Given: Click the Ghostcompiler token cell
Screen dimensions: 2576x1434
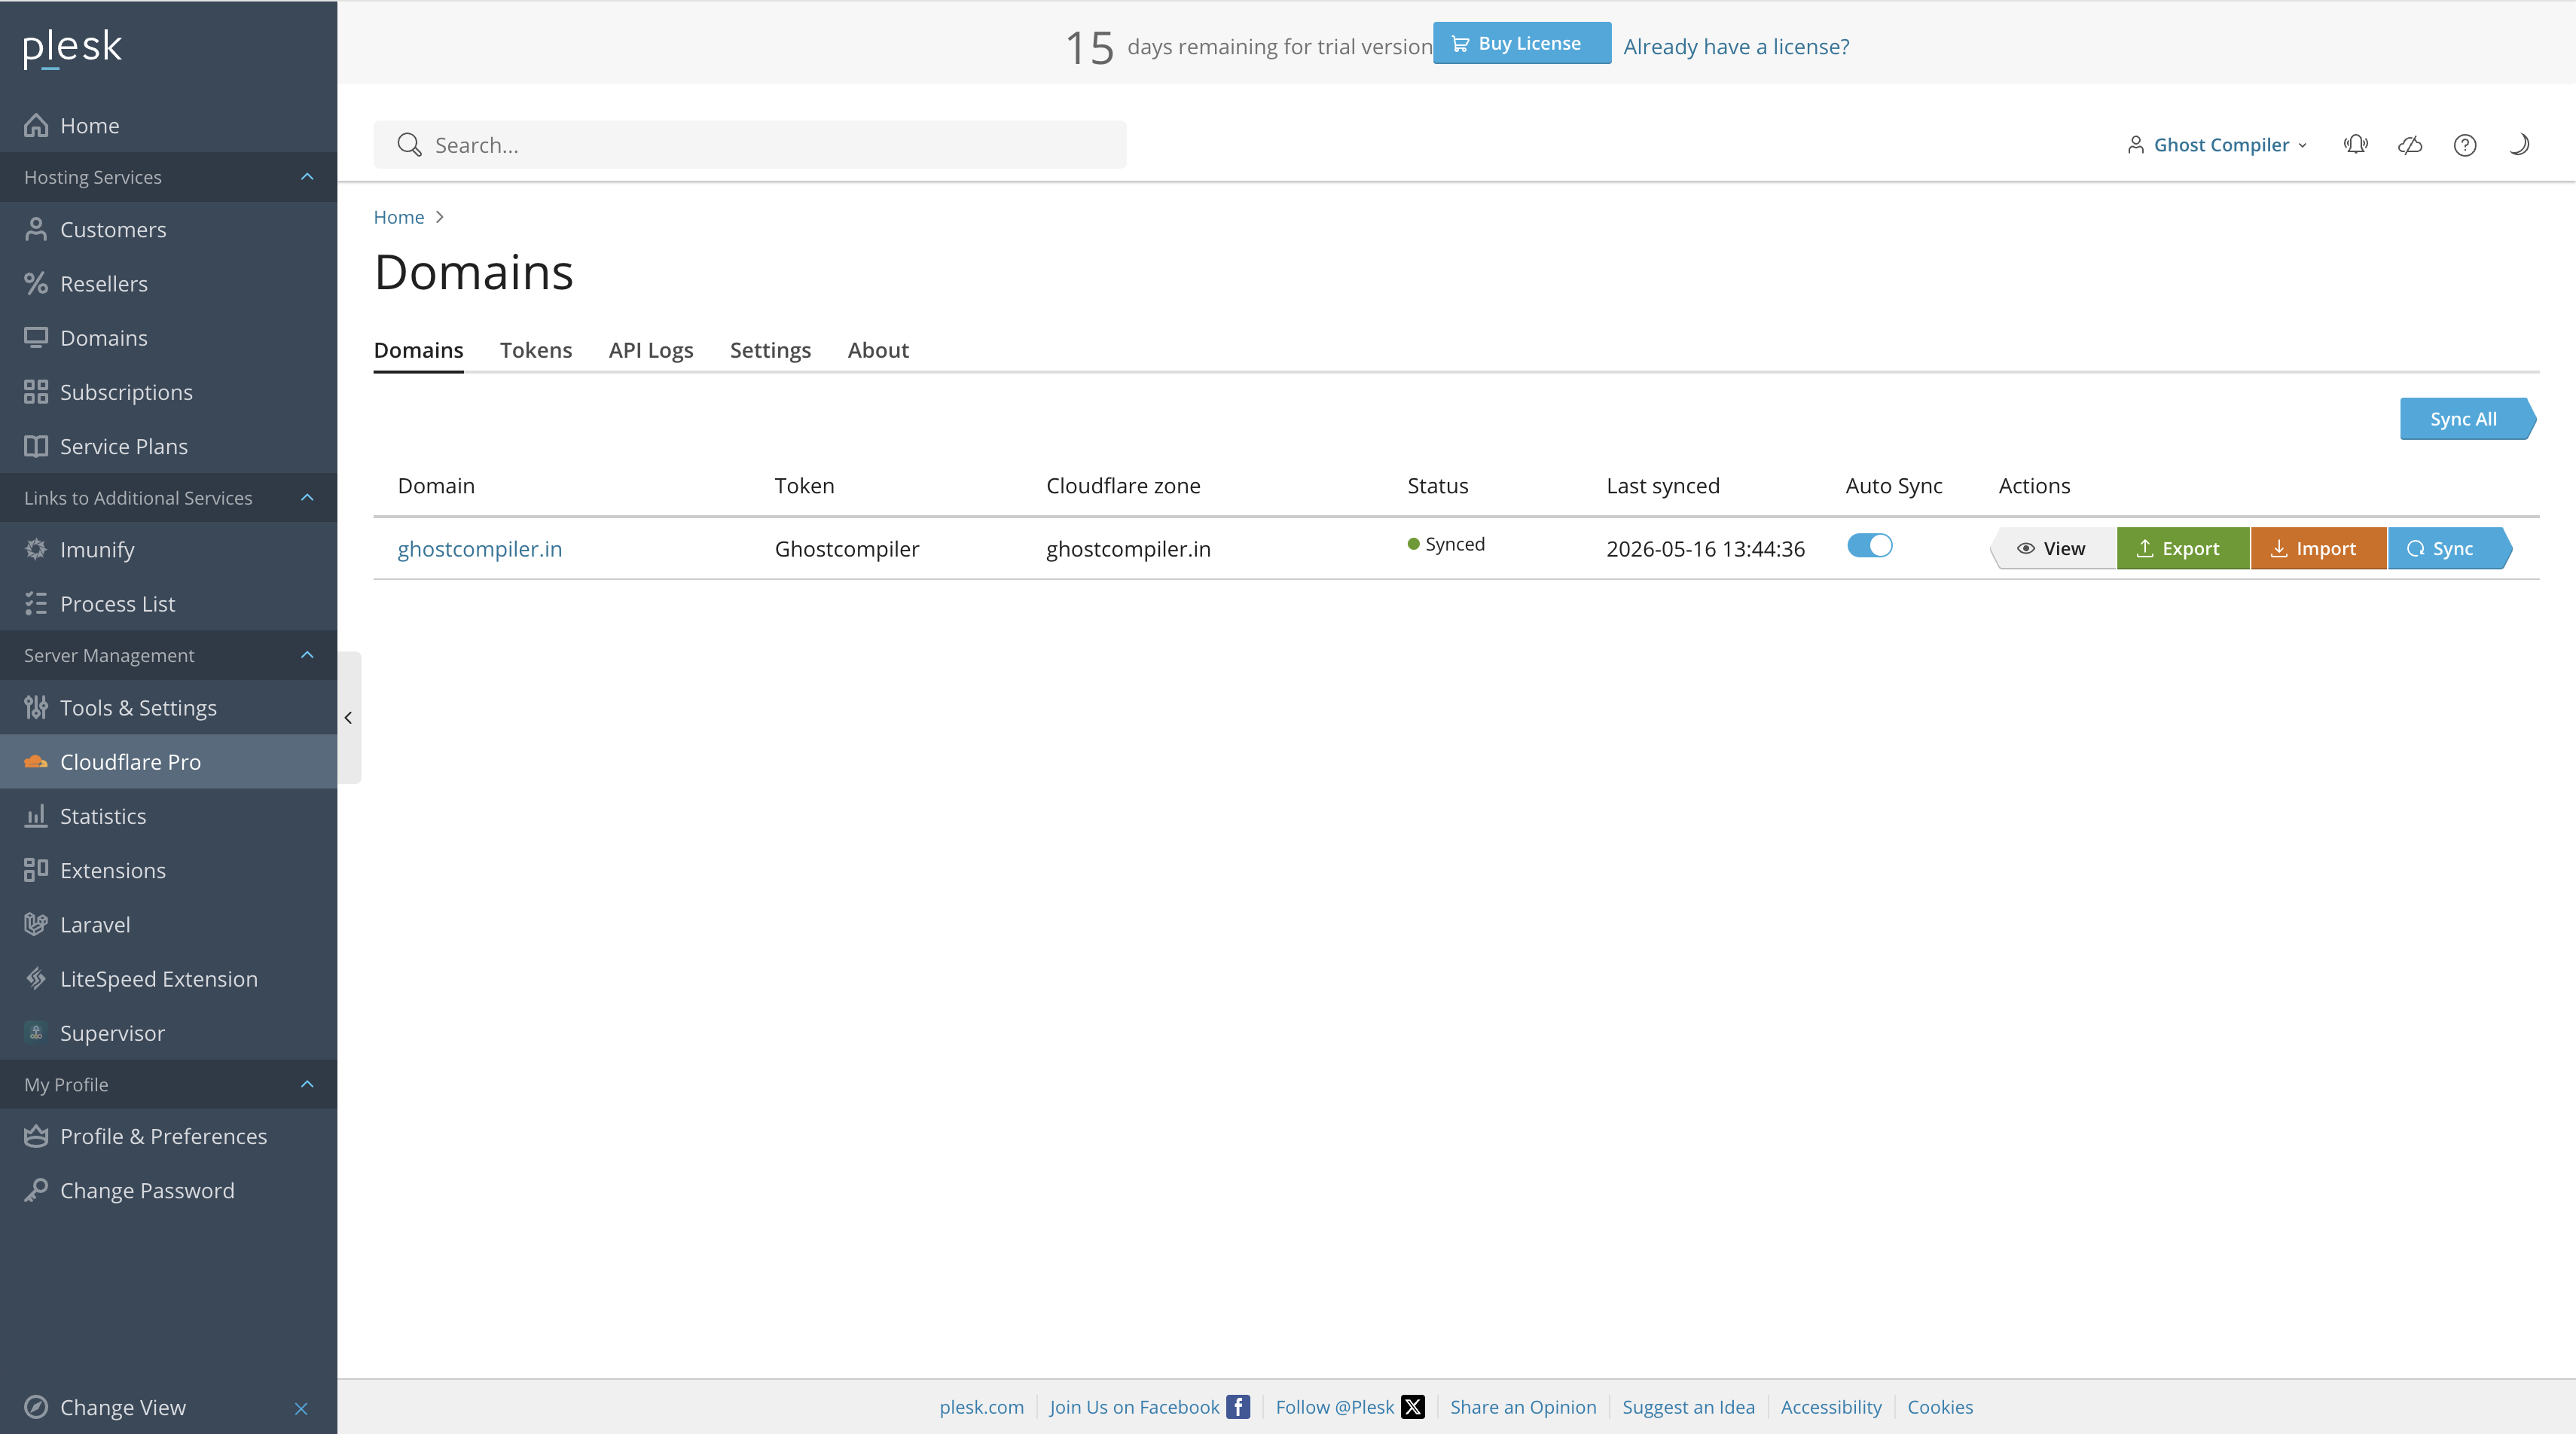Looking at the screenshot, I should 847,548.
